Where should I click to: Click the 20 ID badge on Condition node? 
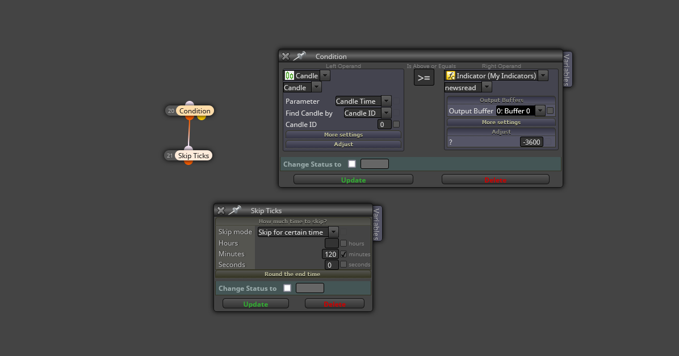171,111
